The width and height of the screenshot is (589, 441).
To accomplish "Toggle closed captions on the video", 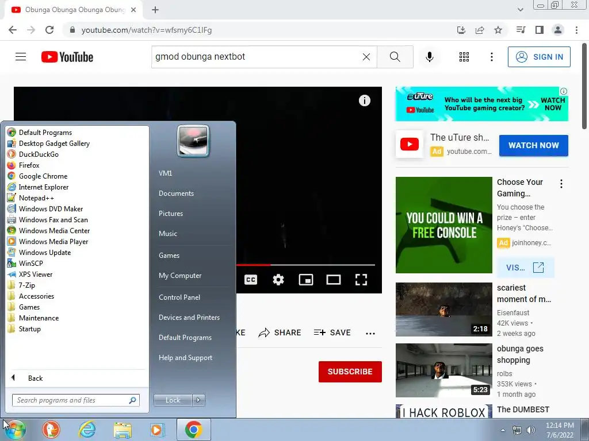I will 251,280.
